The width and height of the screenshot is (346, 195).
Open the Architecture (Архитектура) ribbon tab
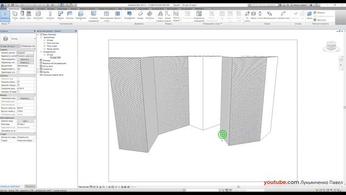[14, 9]
